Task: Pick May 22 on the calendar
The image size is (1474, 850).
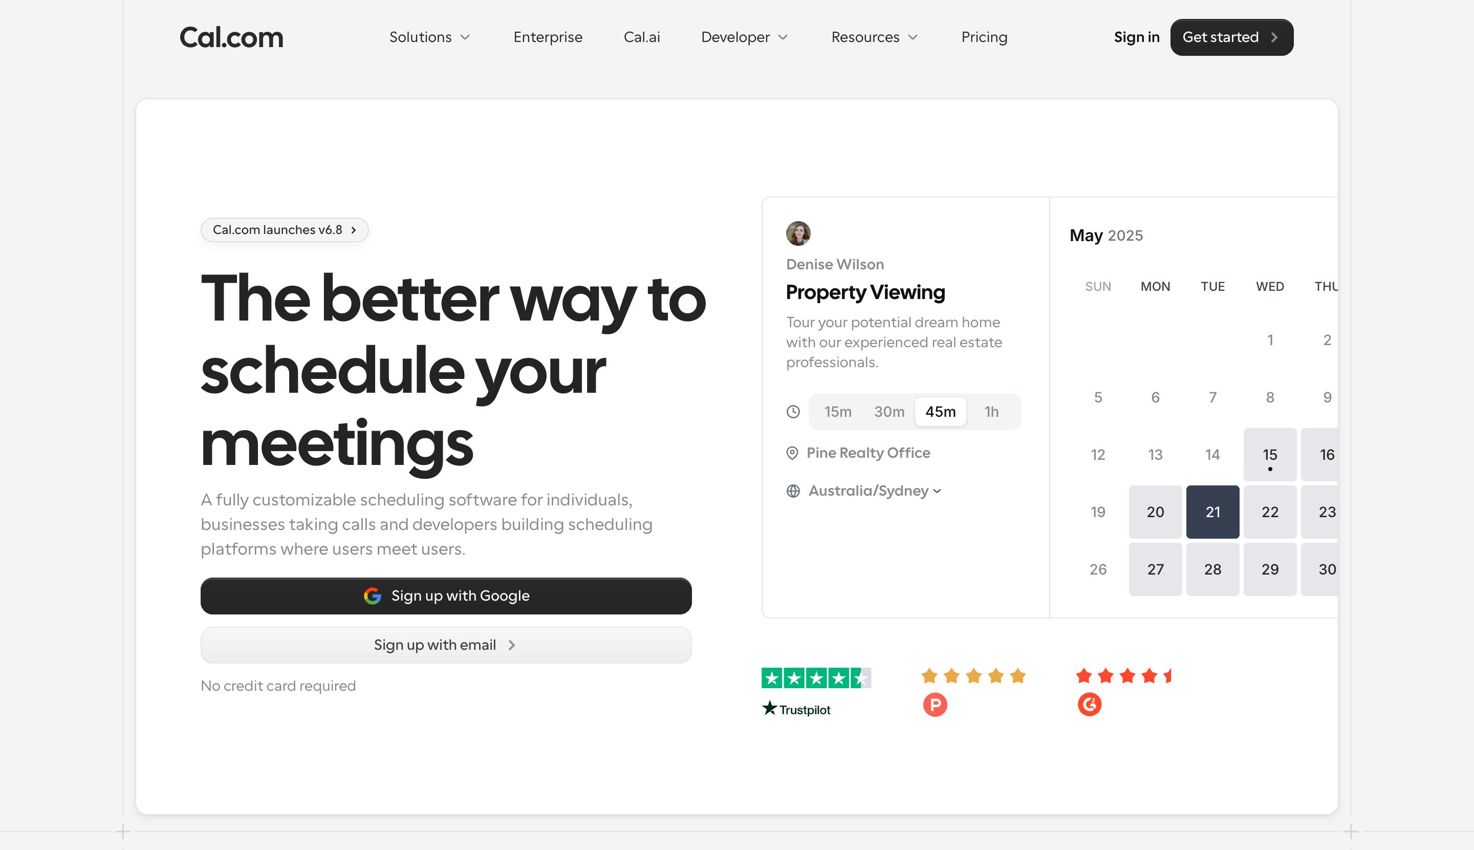Action: click(1270, 512)
